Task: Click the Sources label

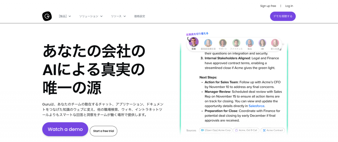Action: [x=191, y=130]
